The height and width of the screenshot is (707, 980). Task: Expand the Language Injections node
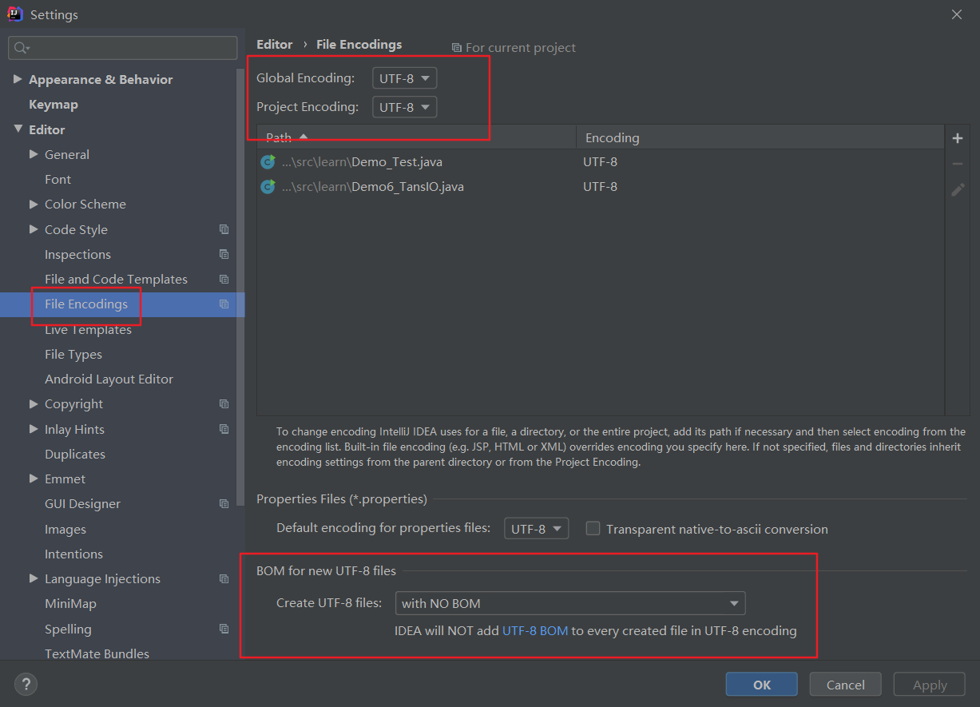34,579
